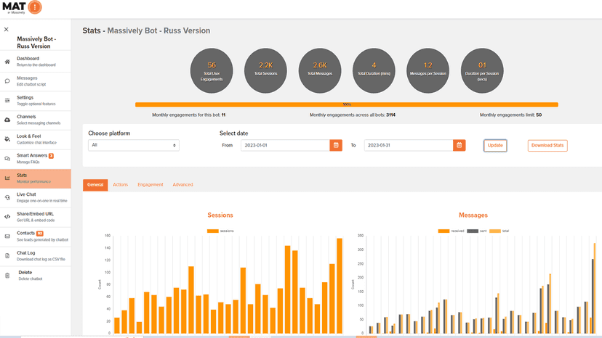Click 'Monthly engagements limit: 50' text
The width and height of the screenshot is (602, 338).
point(510,115)
